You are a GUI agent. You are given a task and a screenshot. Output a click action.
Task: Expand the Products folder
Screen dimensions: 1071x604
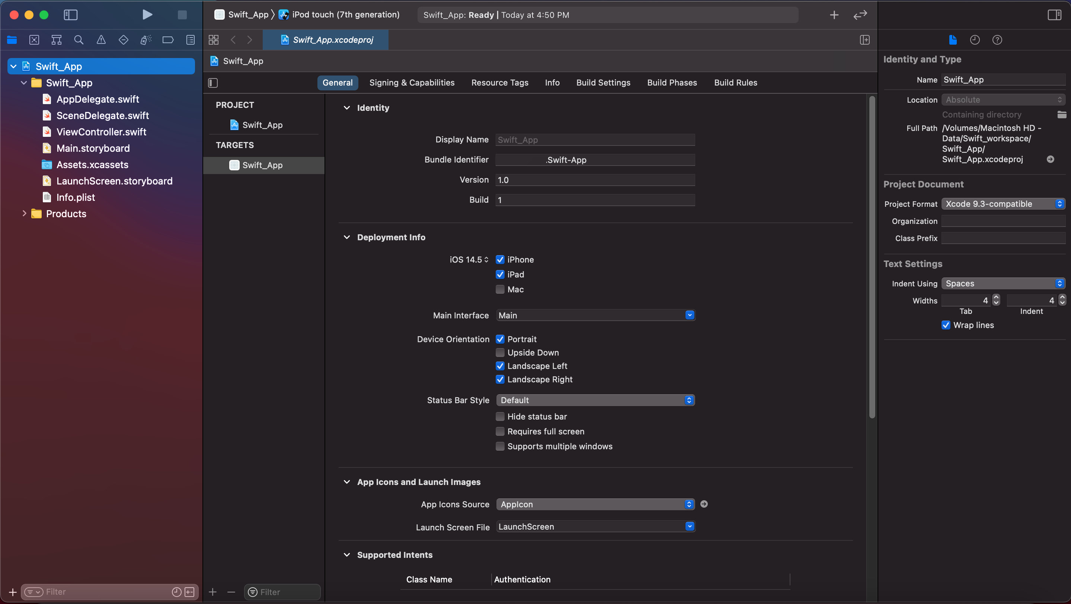point(24,213)
